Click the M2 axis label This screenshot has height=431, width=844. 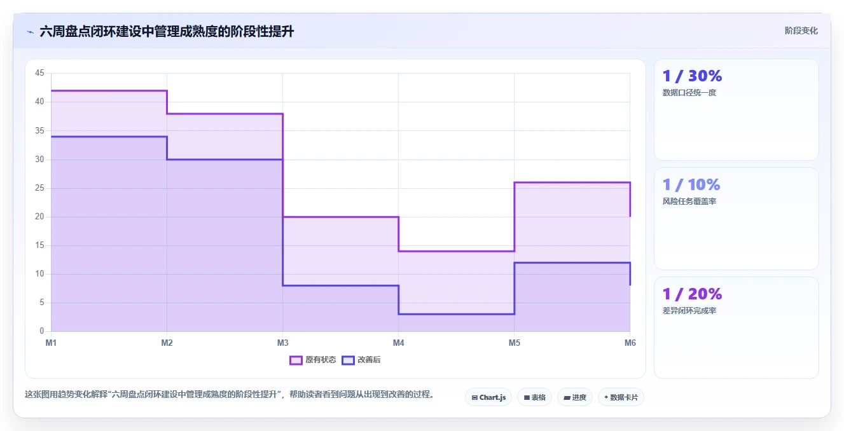tap(167, 343)
